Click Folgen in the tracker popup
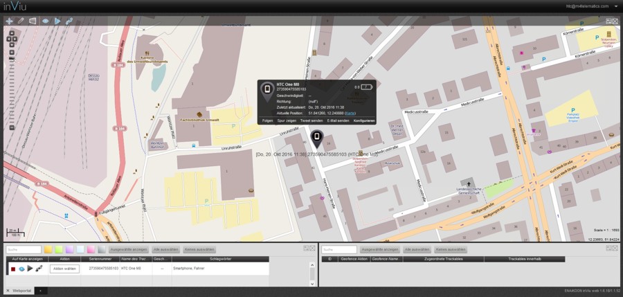Image resolution: width=623 pixels, height=297 pixels. click(x=267, y=120)
